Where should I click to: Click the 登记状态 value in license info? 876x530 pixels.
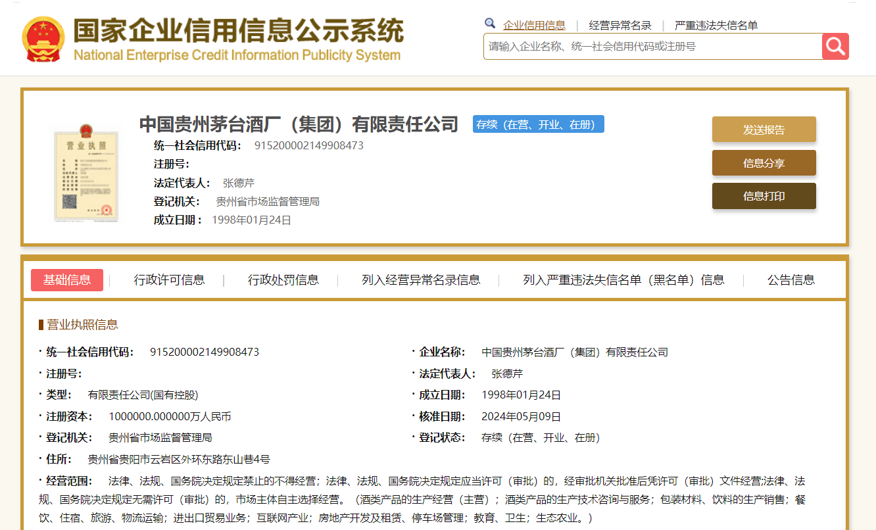tap(541, 437)
